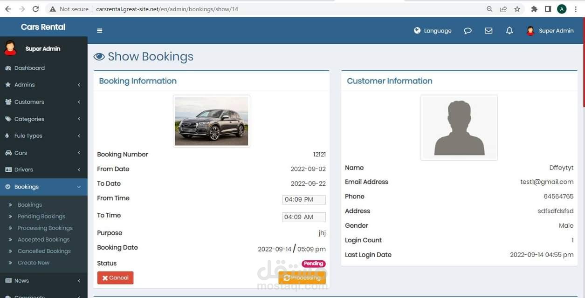Click the To Time field 04:09 AM
Image resolution: width=585 pixels, height=298 pixels.
304,217
